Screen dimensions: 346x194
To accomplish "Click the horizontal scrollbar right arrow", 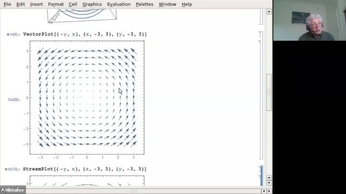I will coord(269,191).
